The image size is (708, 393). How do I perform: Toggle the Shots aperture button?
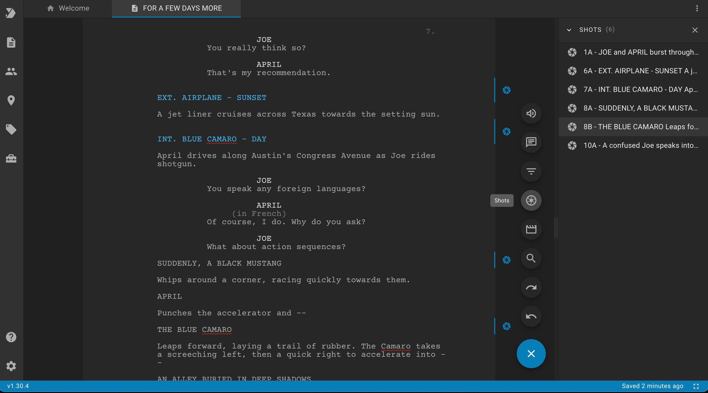(531, 200)
